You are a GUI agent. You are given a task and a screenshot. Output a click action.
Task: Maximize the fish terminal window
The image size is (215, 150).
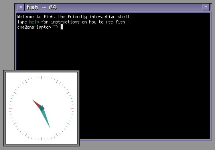click(x=206, y=7)
